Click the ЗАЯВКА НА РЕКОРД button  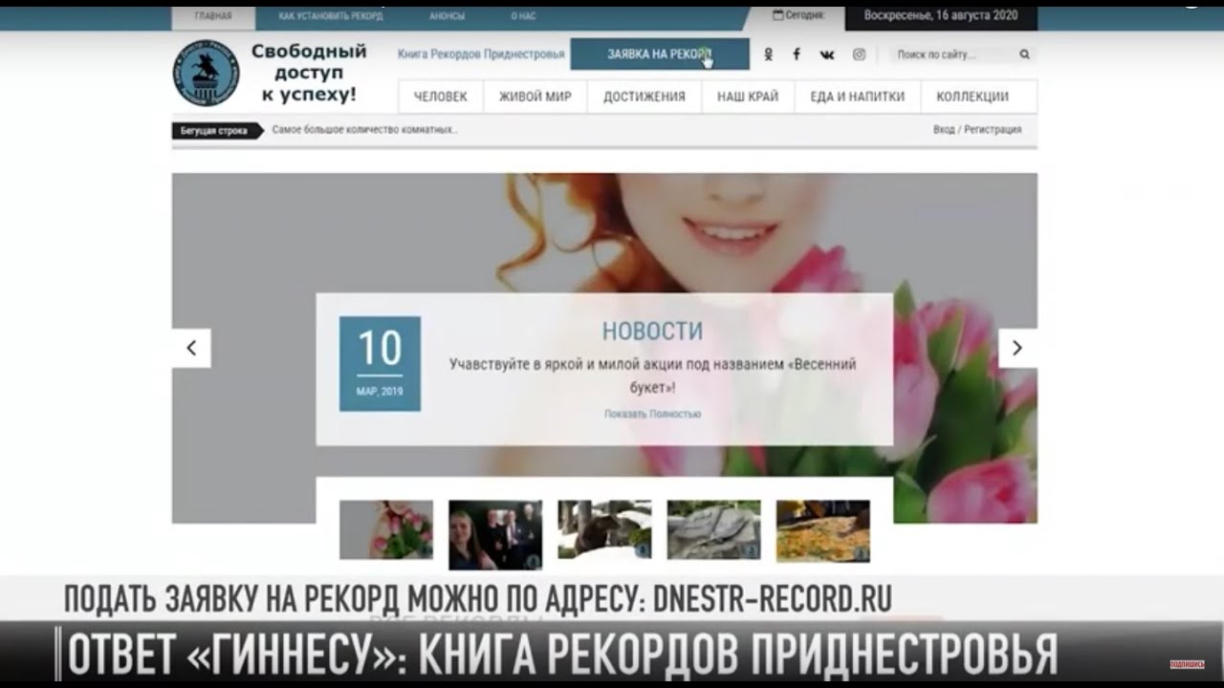click(659, 54)
